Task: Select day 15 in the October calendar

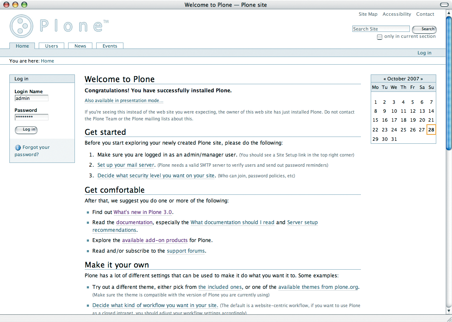Action: coord(375,120)
